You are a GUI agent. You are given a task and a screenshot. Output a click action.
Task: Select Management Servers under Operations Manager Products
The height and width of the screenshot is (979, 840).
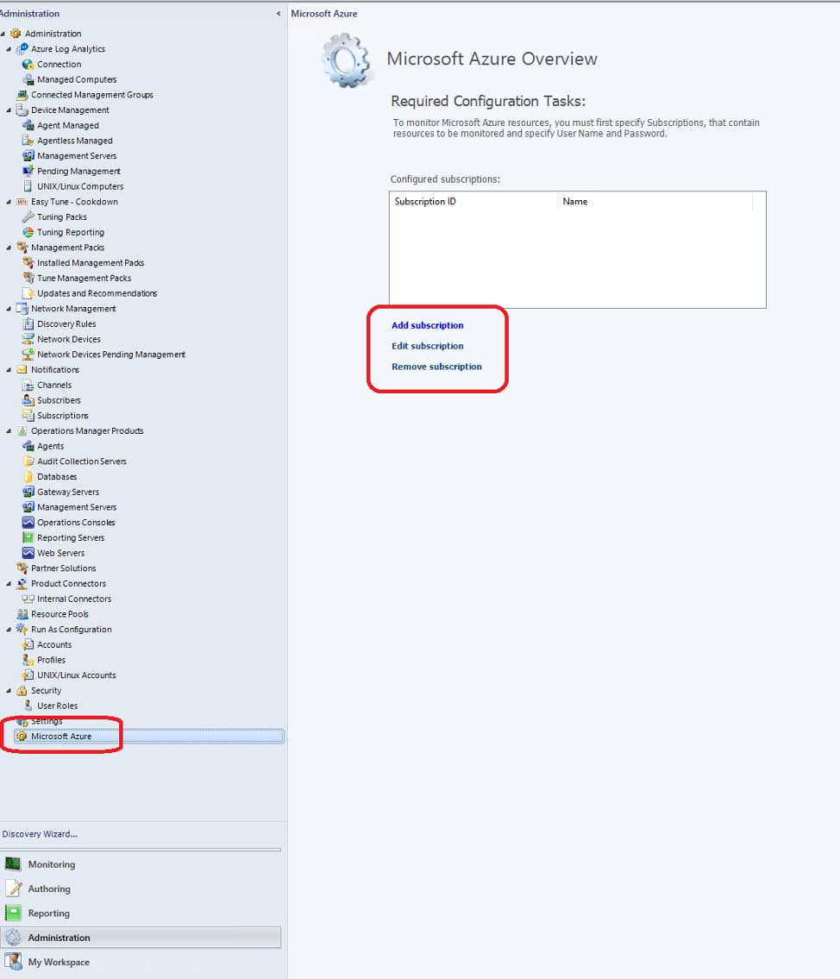click(x=77, y=507)
